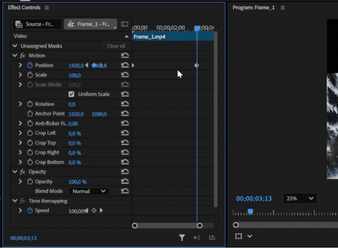Toggle Anchor Point animation stopwatch

(x=30, y=114)
